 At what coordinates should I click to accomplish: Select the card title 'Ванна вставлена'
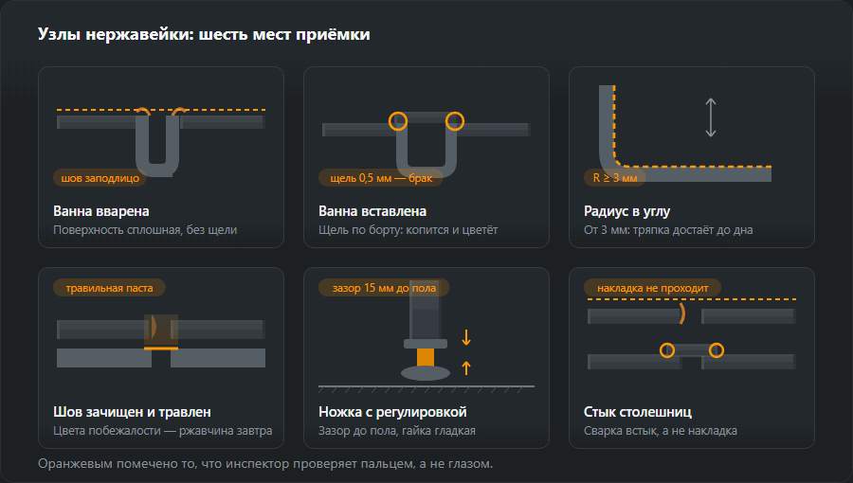pyautogui.click(x=372, y=211)
